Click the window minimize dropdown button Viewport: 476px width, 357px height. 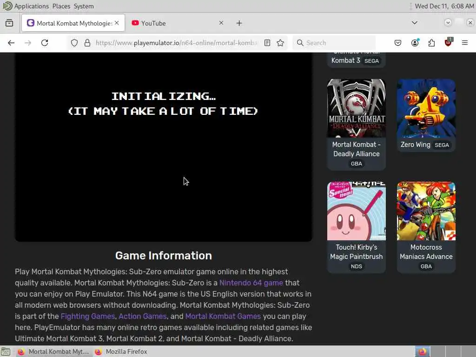tap(448, 23)
